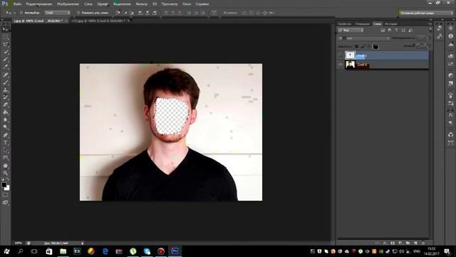
Task: Filter layers by adjustment layers icon
Action: (390, 30)
